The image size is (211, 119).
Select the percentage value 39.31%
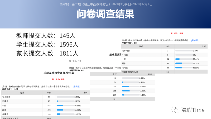pyautogui.click(x=196, y=63)
